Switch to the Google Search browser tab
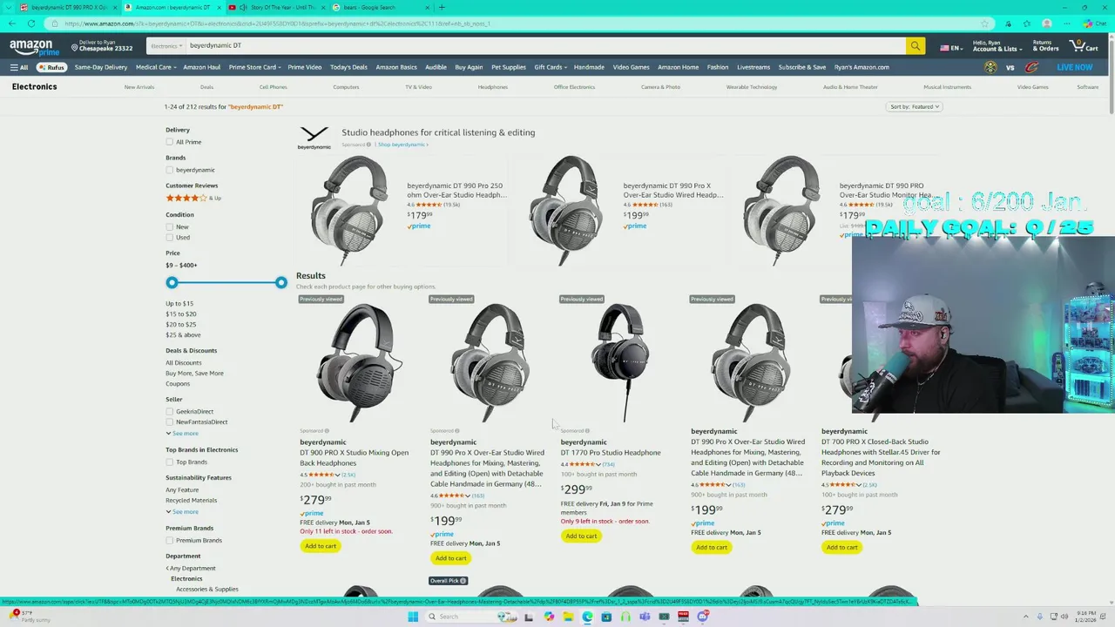 [x=379, y=7]
